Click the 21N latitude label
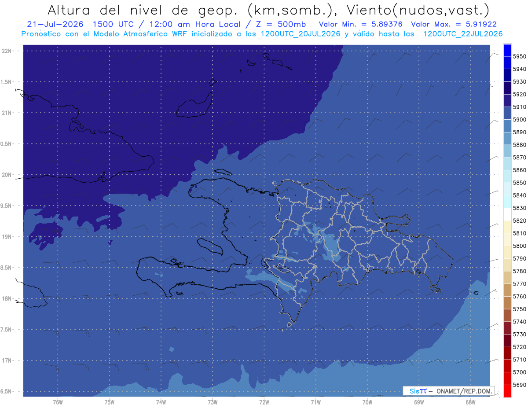The width and height of the screenshot is (528, 408). [x=7, y=113]
